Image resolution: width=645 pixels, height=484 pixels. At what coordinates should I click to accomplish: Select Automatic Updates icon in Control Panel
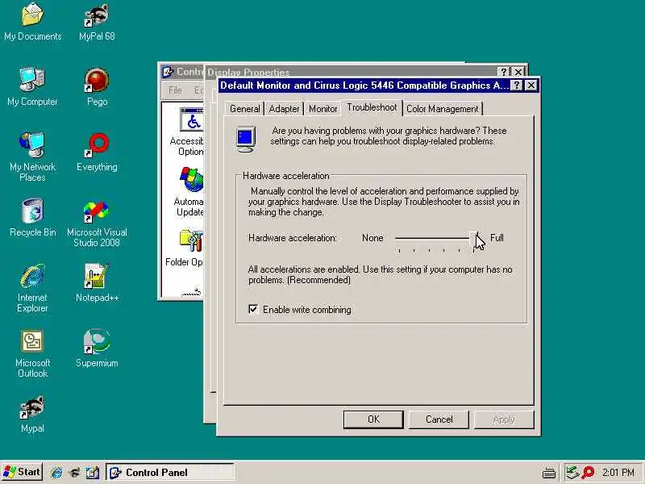pyautogui.click(x=190, y=192)
